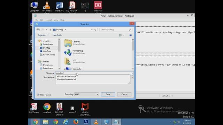Open the view options dropdown arrow

[x=124, y=35]
